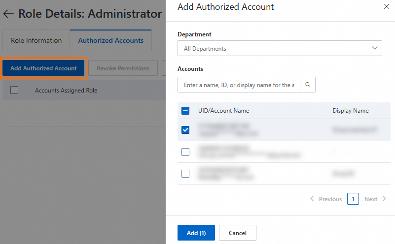Select the Authorized Accounts tab
This screenshot has height=244, width=395.
[111, 40]
